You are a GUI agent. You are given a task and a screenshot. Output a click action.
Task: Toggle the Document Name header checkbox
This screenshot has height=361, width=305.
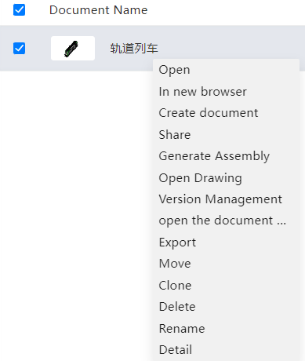coord(19,10)
